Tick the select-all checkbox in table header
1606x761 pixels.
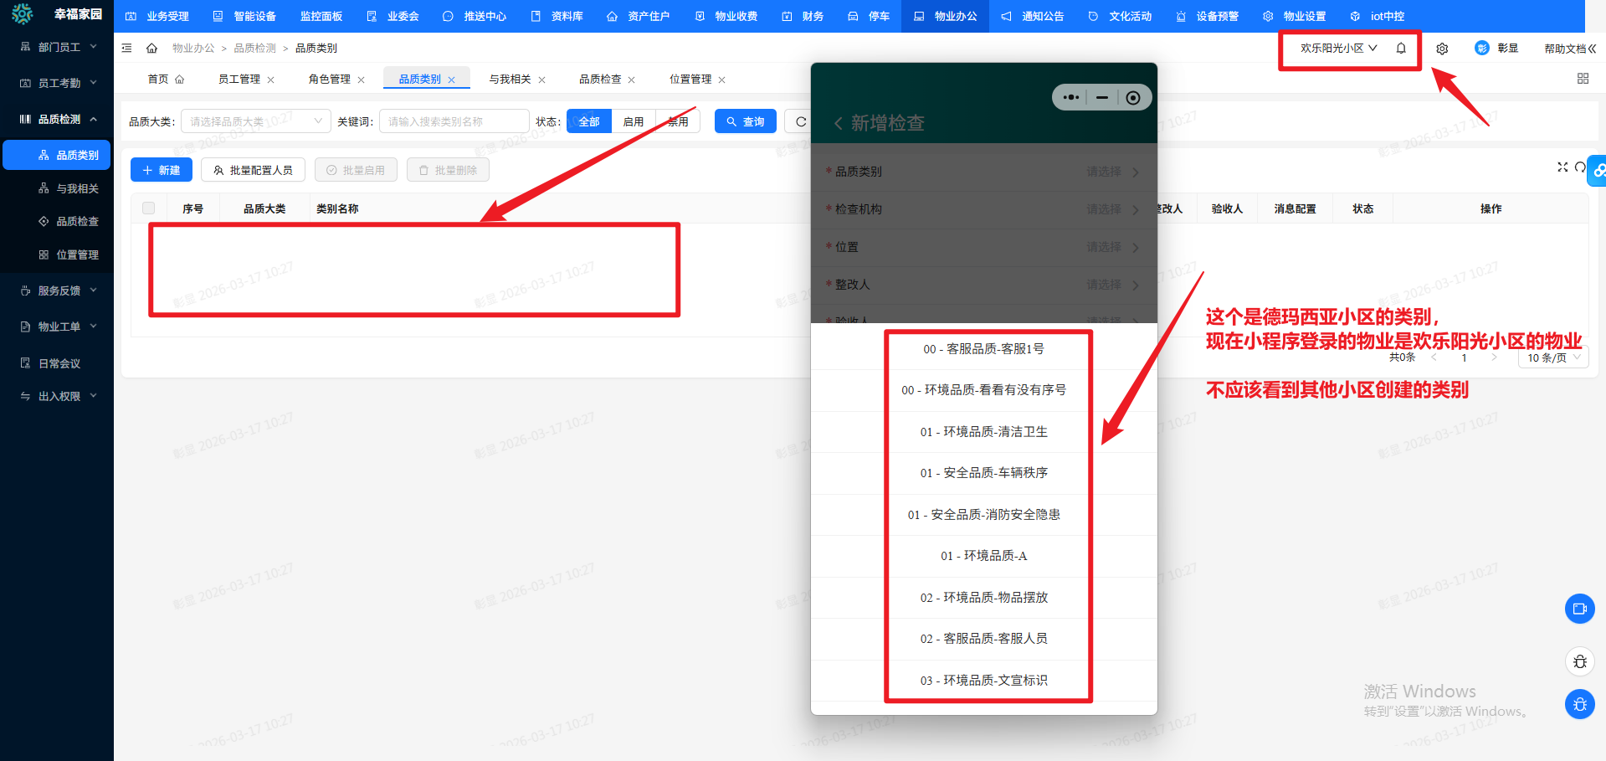tap(148, 208)
